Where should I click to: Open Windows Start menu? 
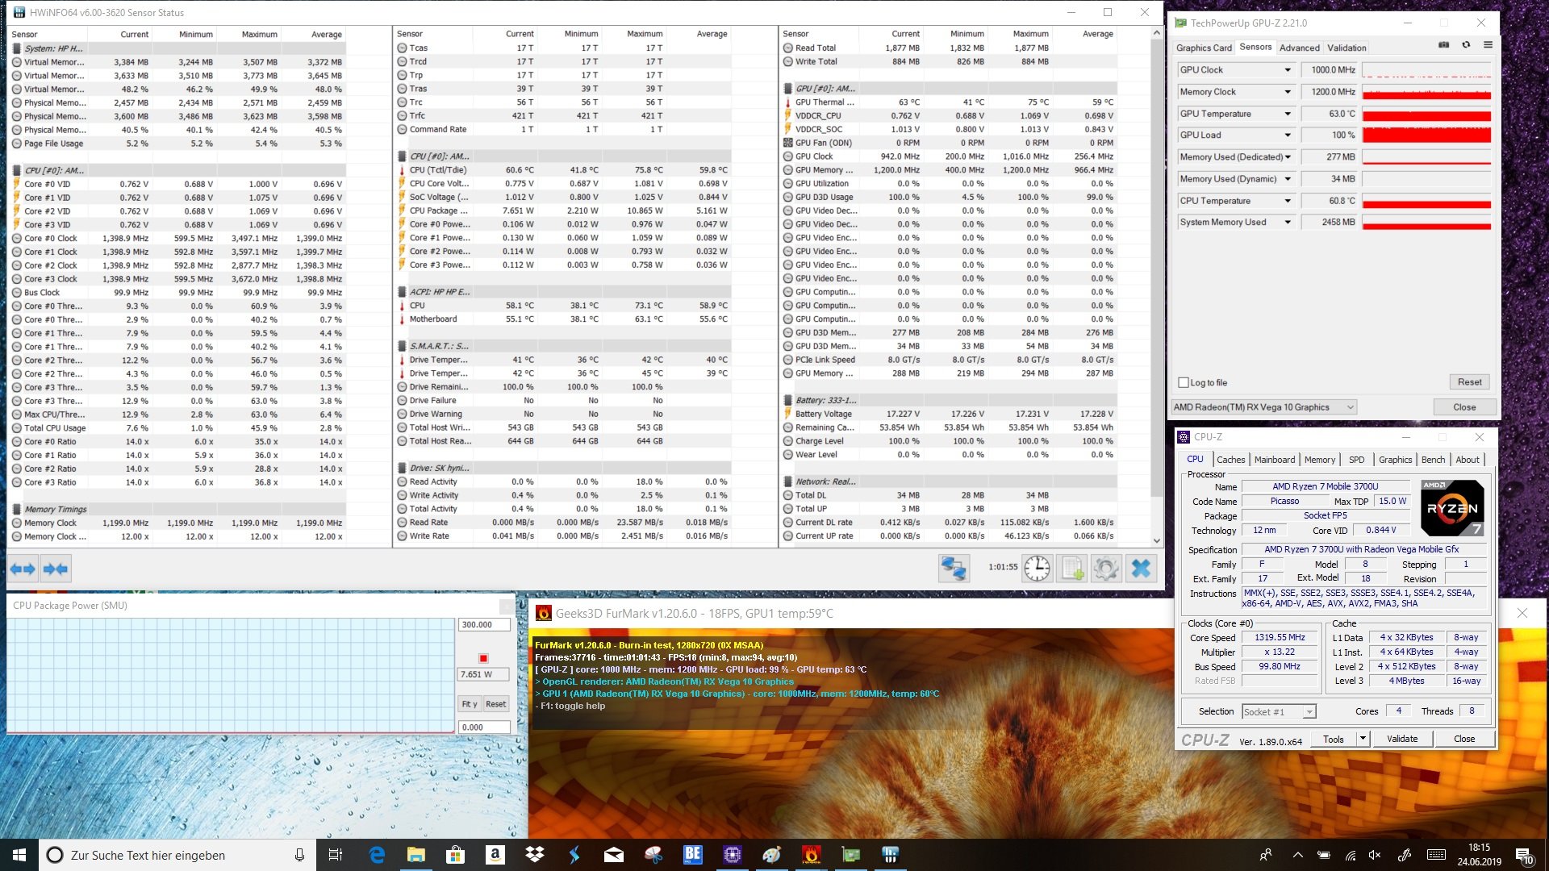(x=19, y=855)
